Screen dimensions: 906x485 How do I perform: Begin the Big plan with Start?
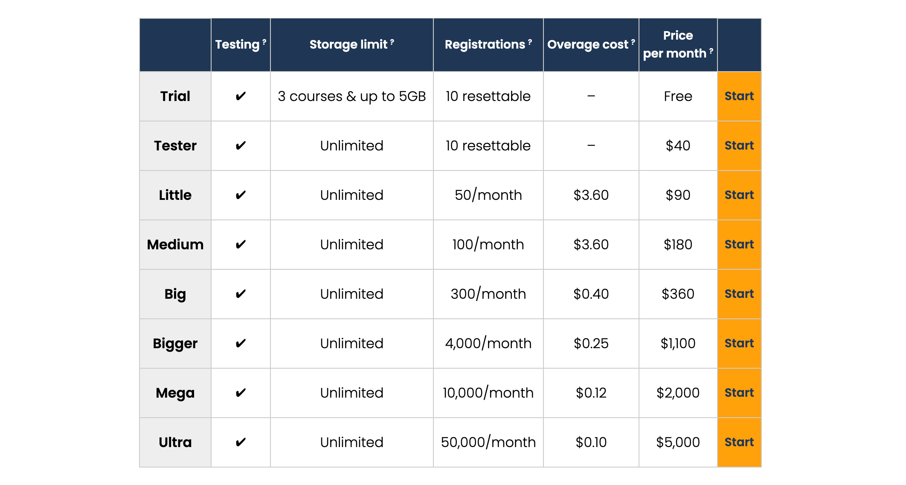pyautogui.click(x=739, y=294)
